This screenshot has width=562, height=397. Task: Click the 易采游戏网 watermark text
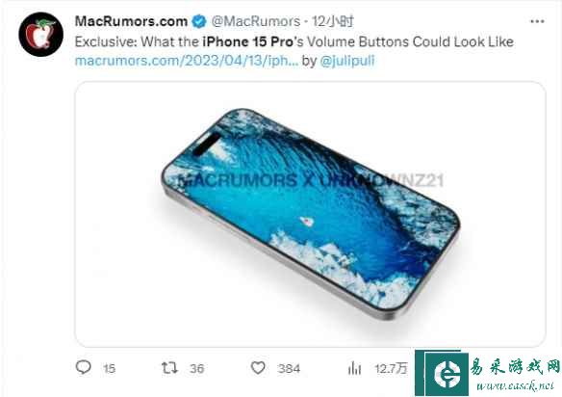point(515,366)
